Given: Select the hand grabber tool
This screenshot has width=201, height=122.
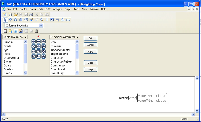Looking at the screenshot, I should coord(26,20).
